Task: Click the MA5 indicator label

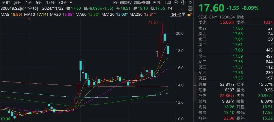Action: point(5,14)
